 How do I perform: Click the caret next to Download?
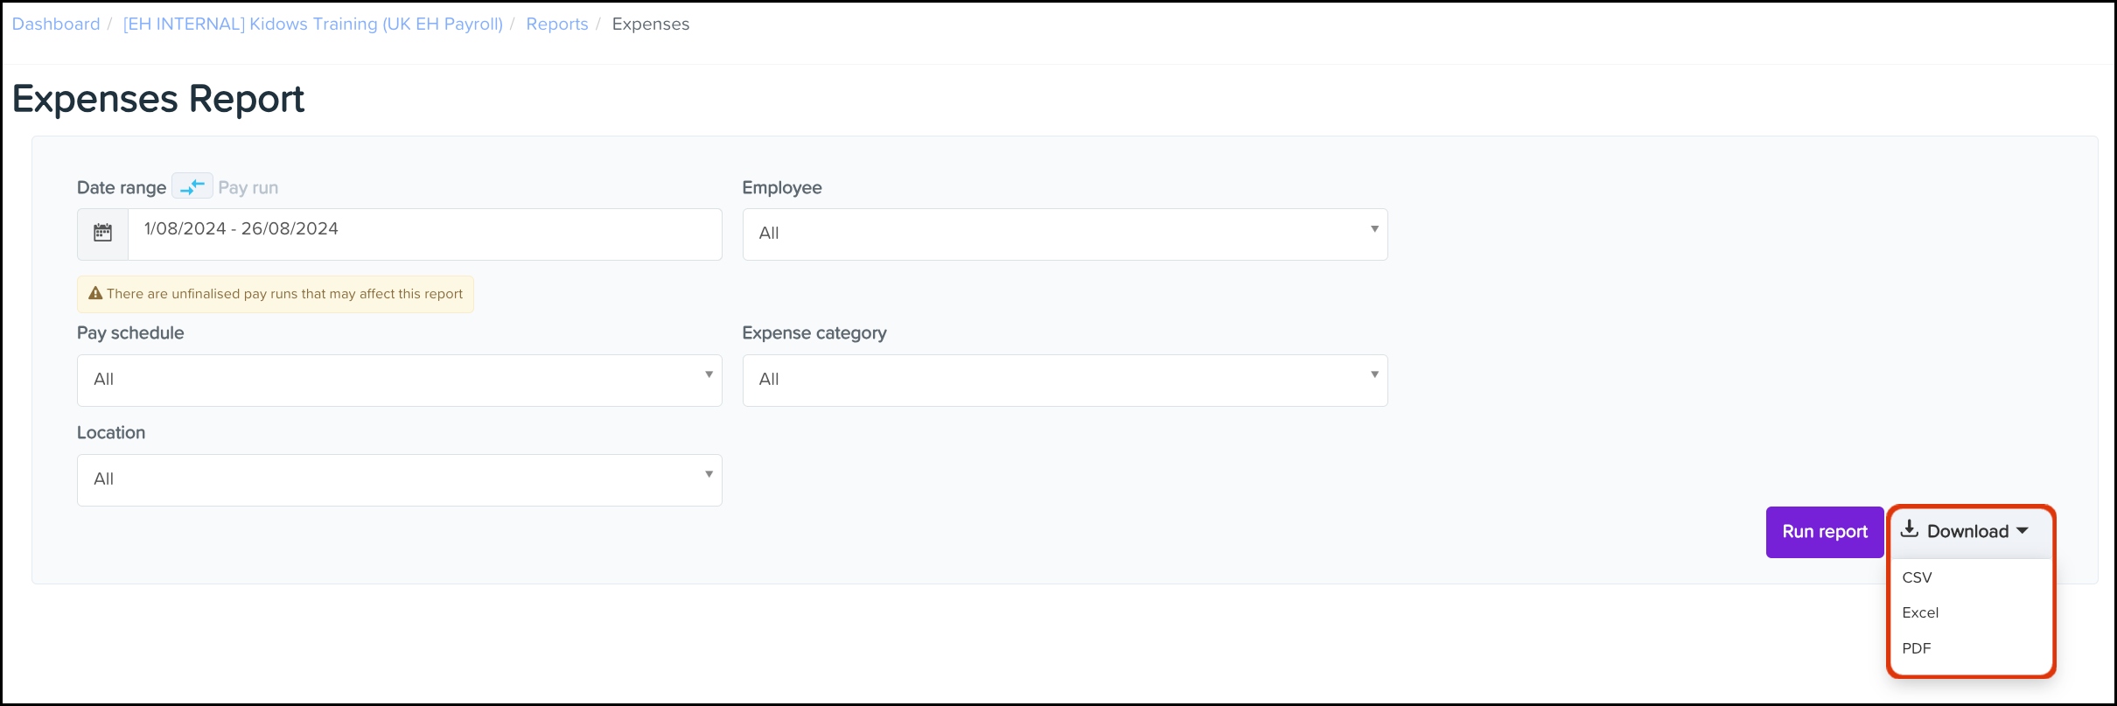click(x=2023, y=531)
